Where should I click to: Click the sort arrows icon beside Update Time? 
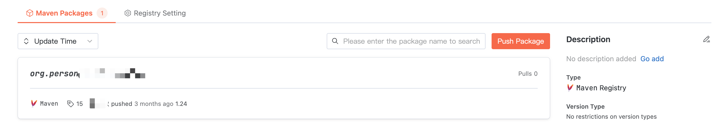(26, 41)
